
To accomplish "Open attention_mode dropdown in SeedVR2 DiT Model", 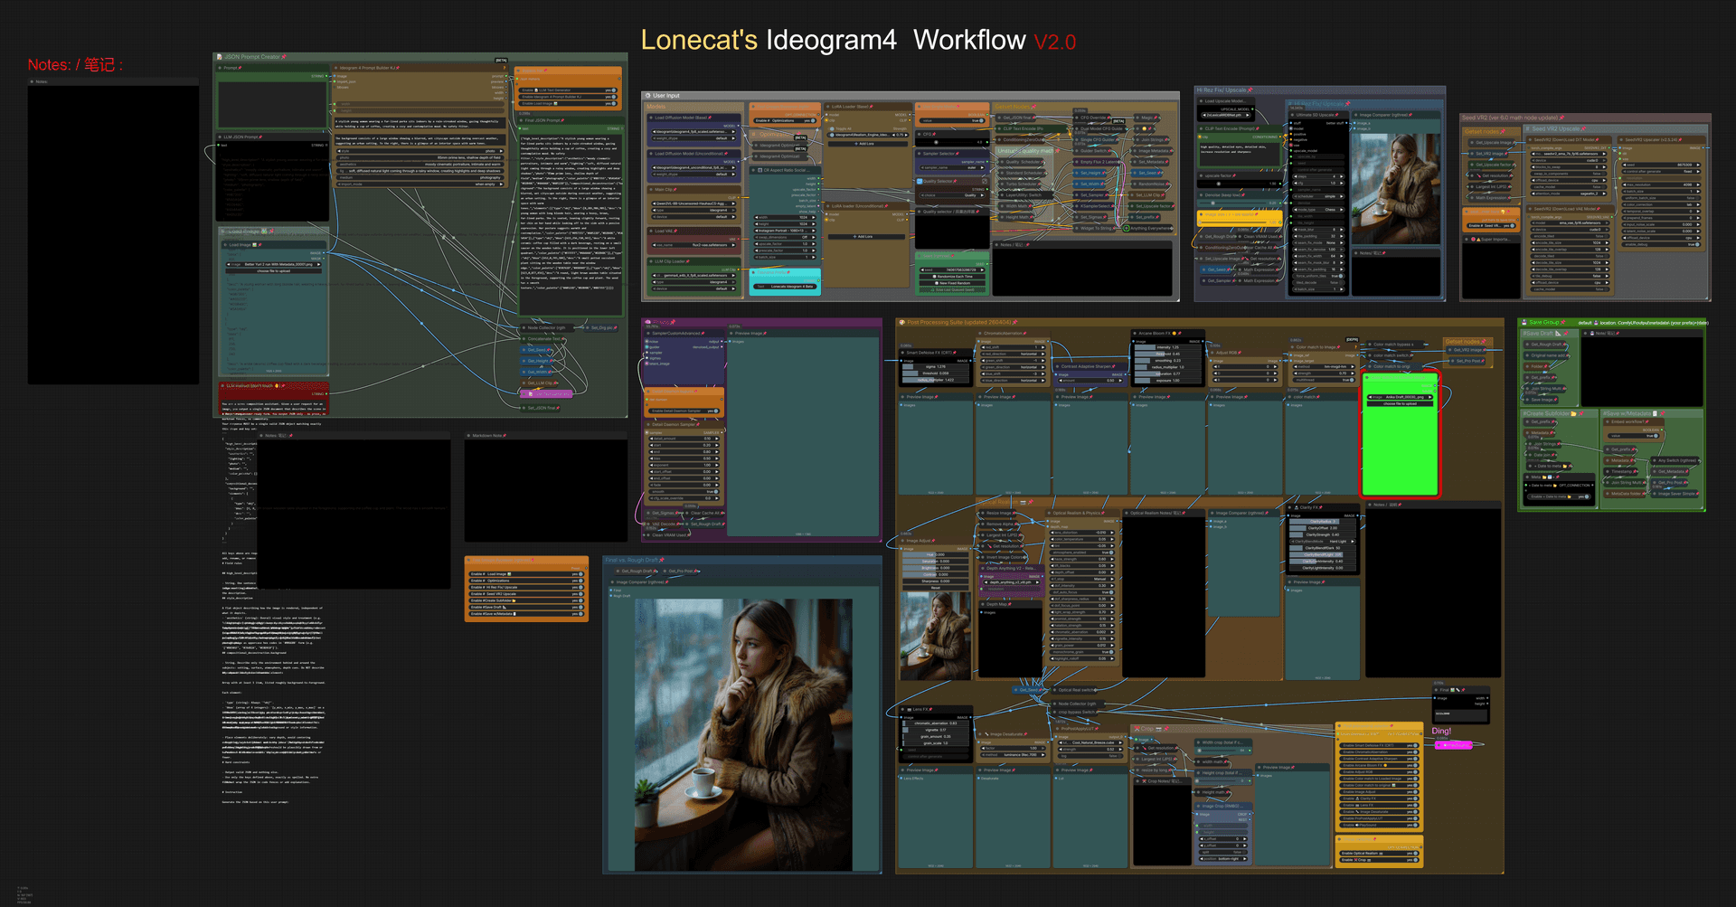I will [1568, 194].
